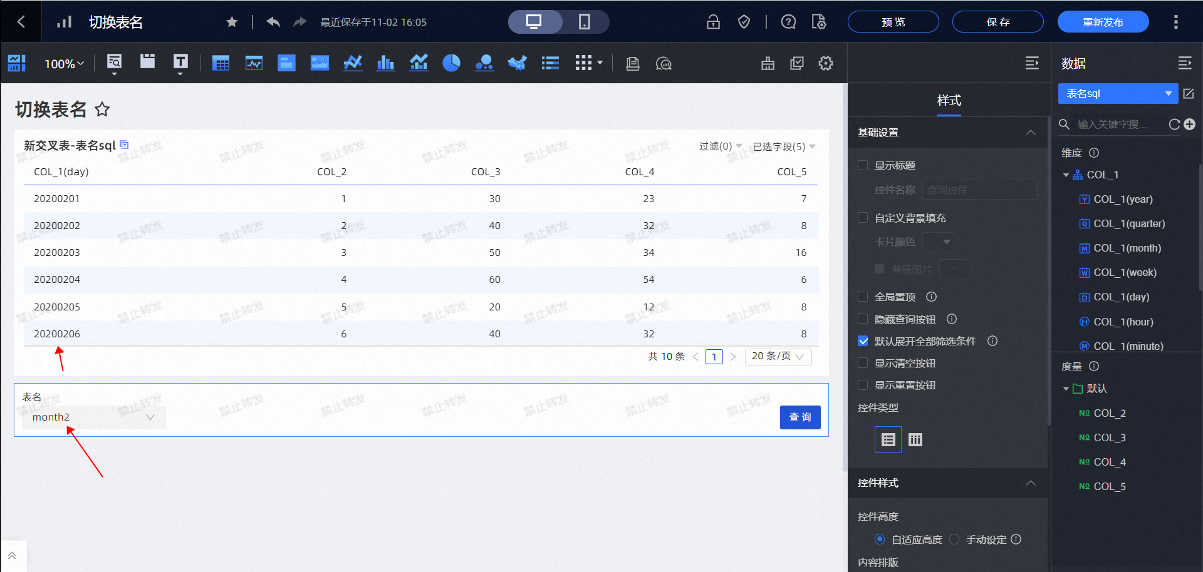1203x572 pixels.
Task: Enable the 显示标题 checkbox
Action: (863, 165)
